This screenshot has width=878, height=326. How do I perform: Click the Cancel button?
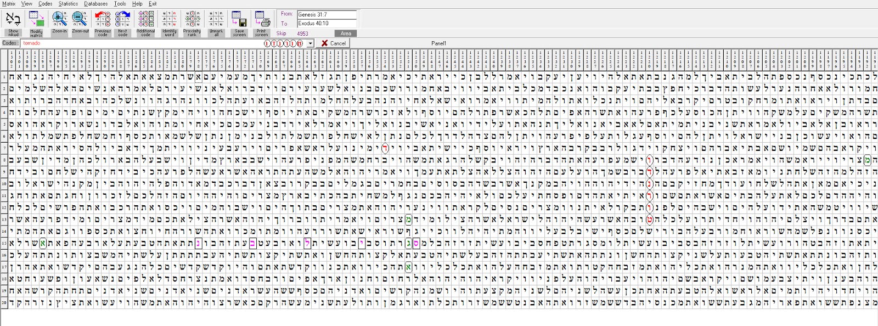point(333,43)
